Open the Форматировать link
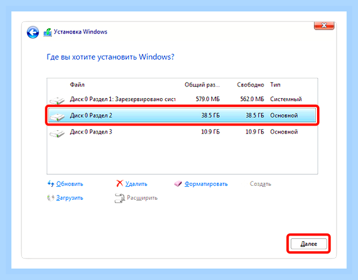358x280 pixels. tap(206, 184)
